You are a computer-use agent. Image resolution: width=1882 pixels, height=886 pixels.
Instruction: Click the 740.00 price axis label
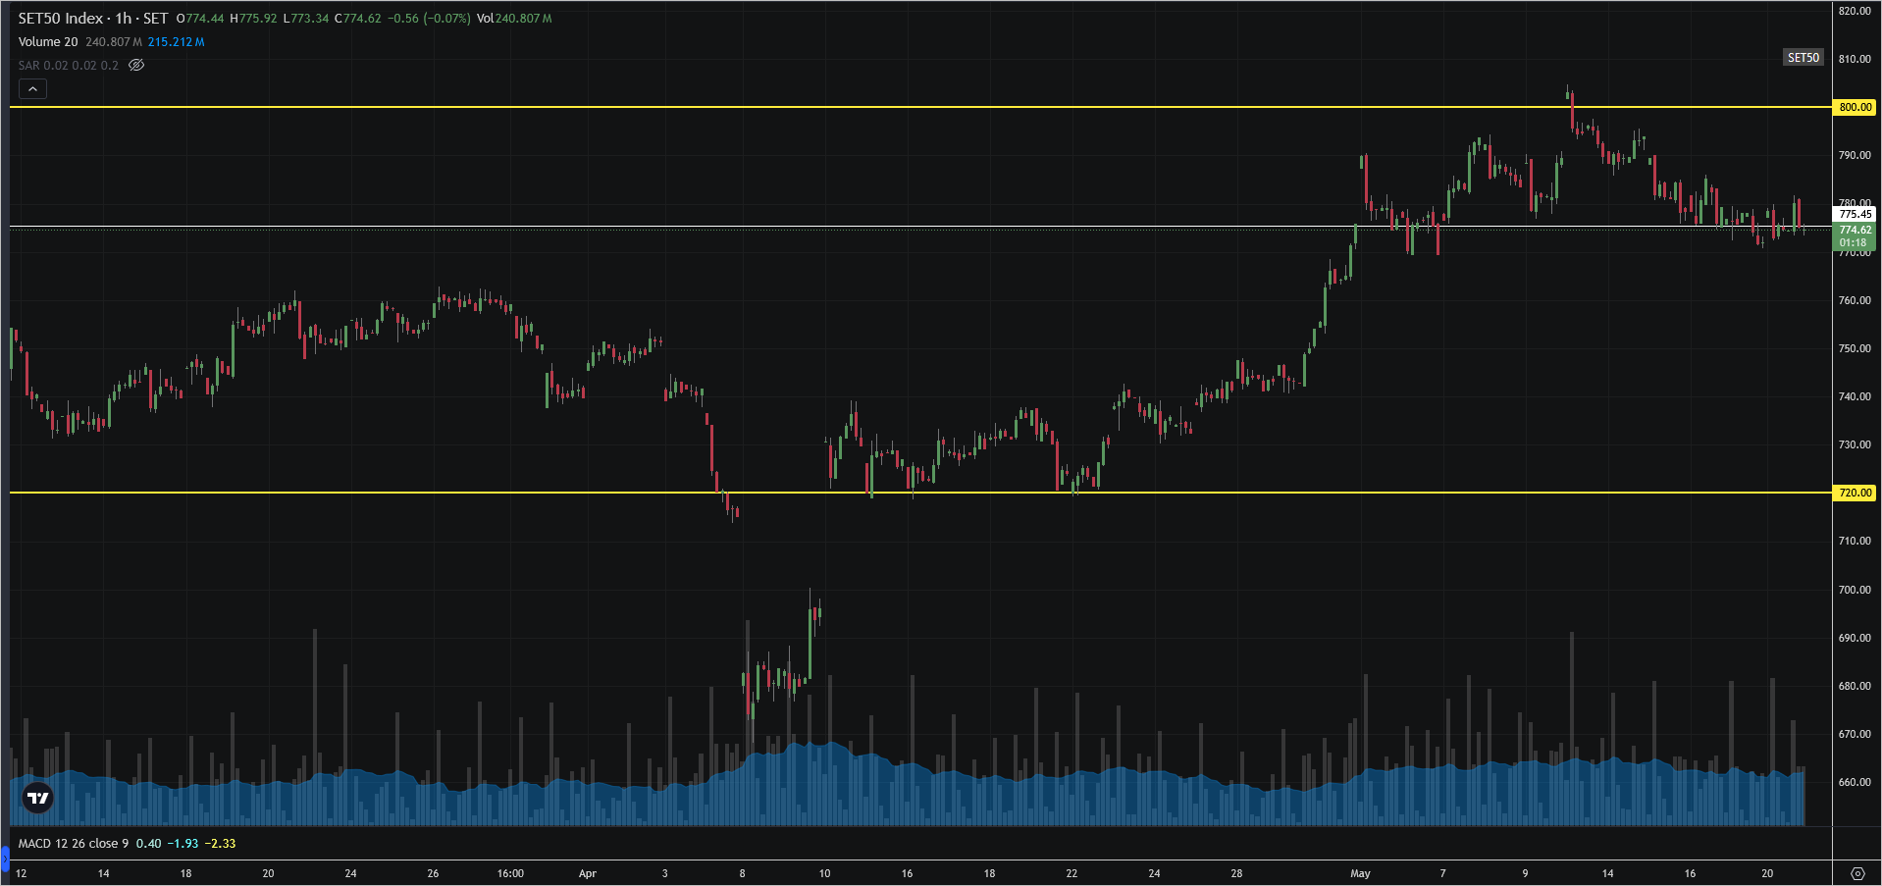pos(1855,396)
